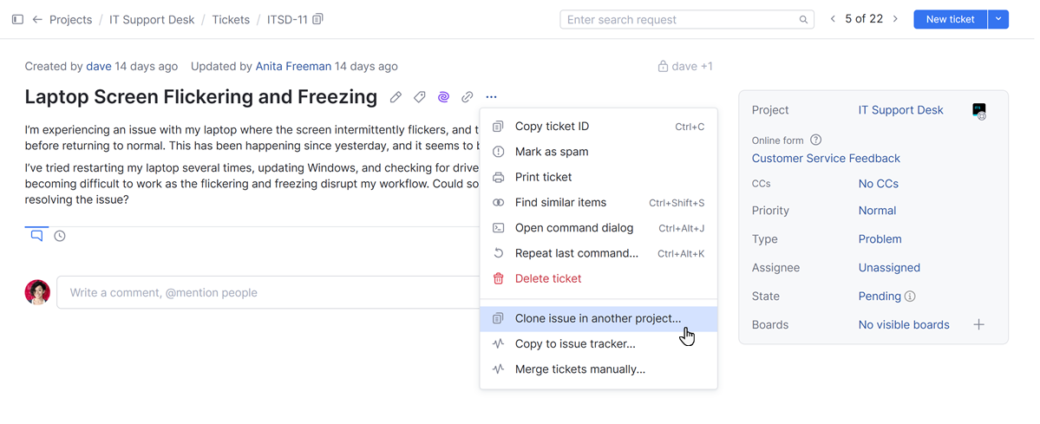The height and width of the screenshot is (424, 1040).
Task: Open the New ticket dropdown arrow
Action: tap(998, 19)
